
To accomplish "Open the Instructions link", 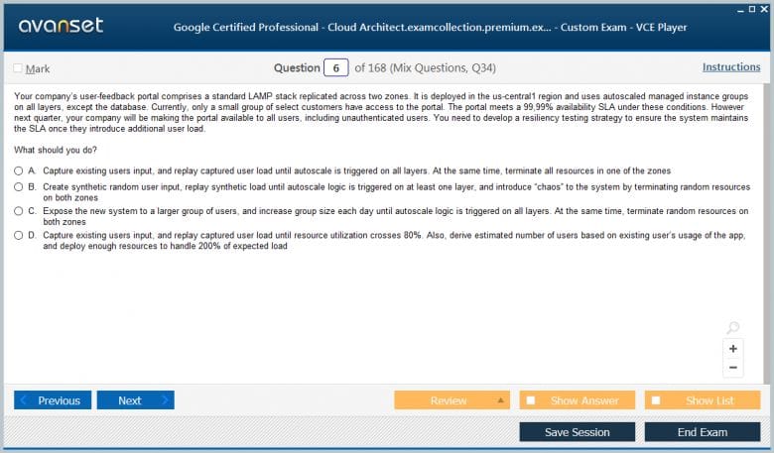I will 730,67.
